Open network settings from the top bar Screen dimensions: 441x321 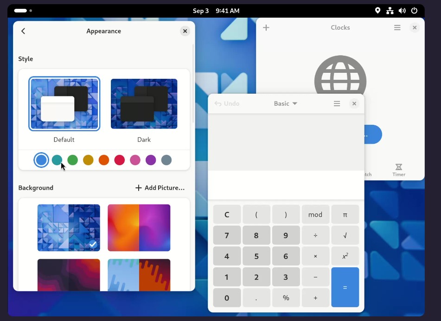pyautogui.click(x=390, y=10)
